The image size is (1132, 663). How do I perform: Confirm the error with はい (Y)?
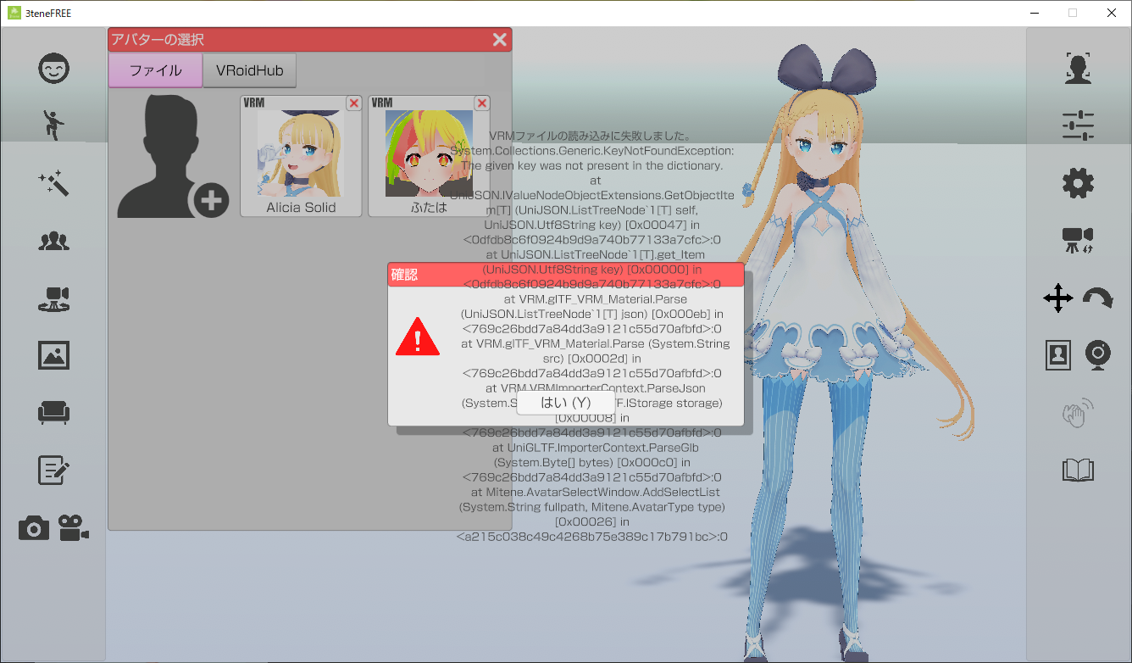pyautogui.click(x=565, y=403)
